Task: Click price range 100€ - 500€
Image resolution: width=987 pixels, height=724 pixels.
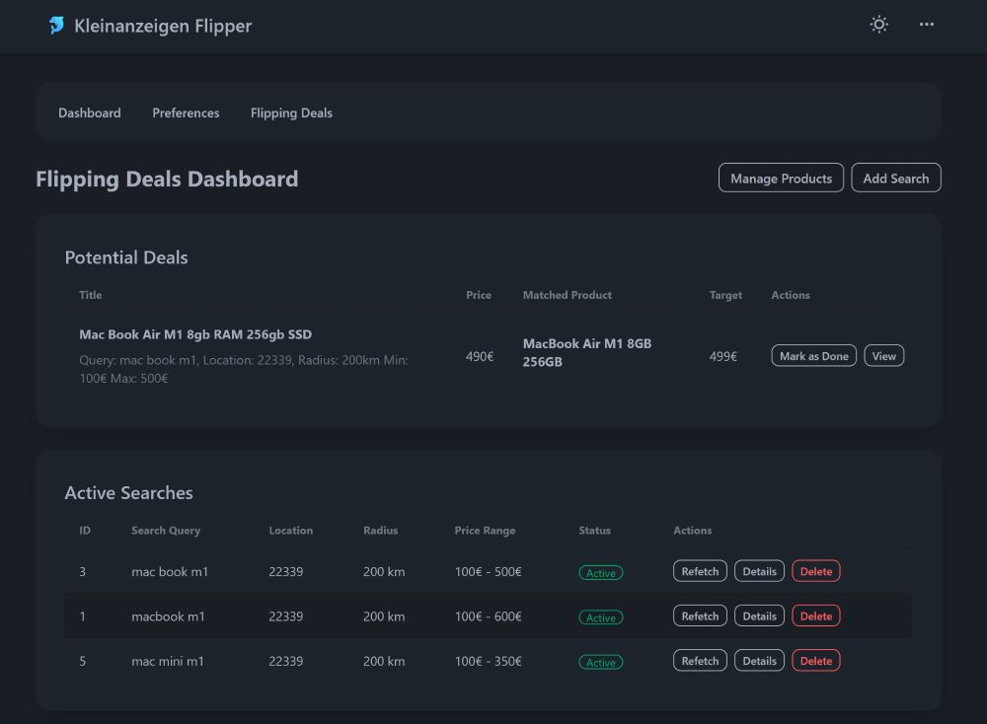Action: pyautogui.click(x=488, y=572)
